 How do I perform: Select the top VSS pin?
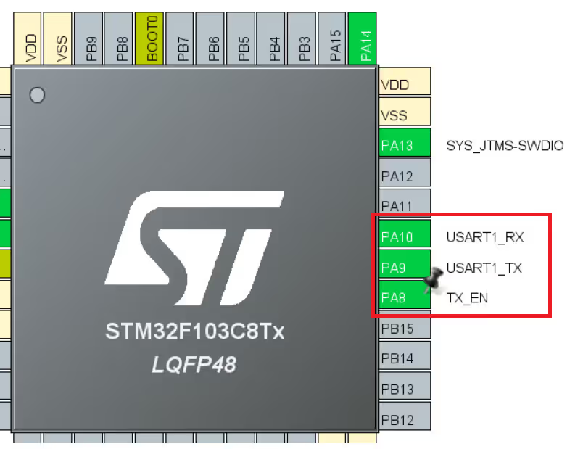click(x=57, y=38)
